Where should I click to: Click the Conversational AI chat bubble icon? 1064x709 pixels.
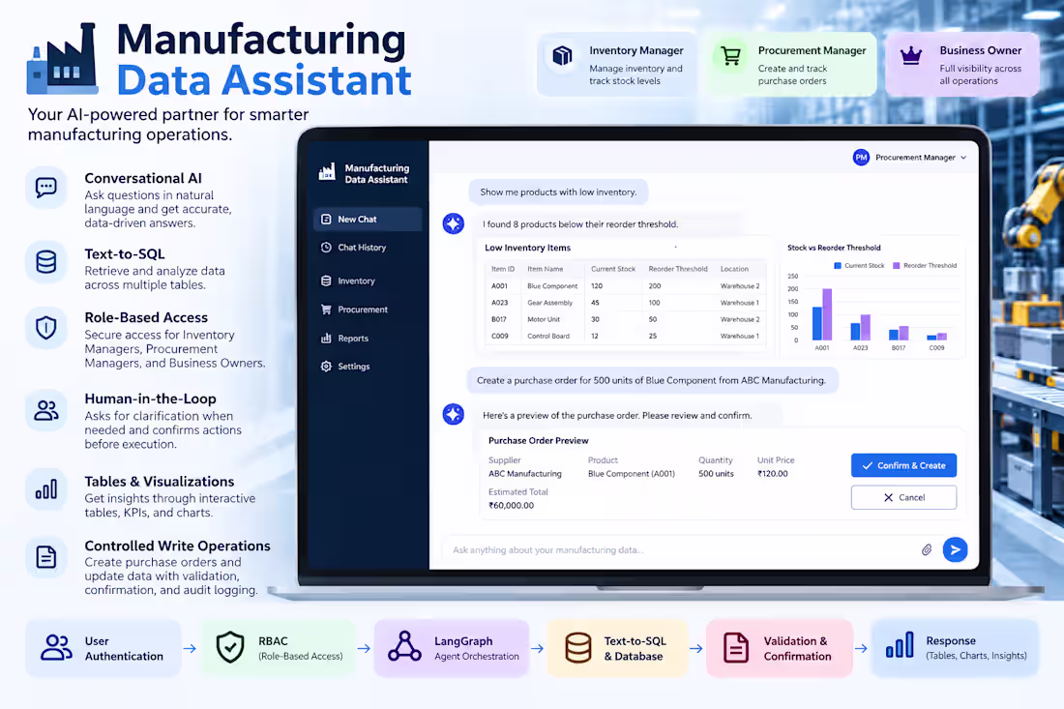pyautogui.click(x=46, y=188)
